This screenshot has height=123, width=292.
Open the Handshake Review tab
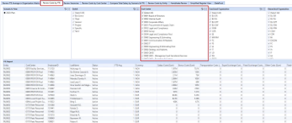tap(179, 3)
